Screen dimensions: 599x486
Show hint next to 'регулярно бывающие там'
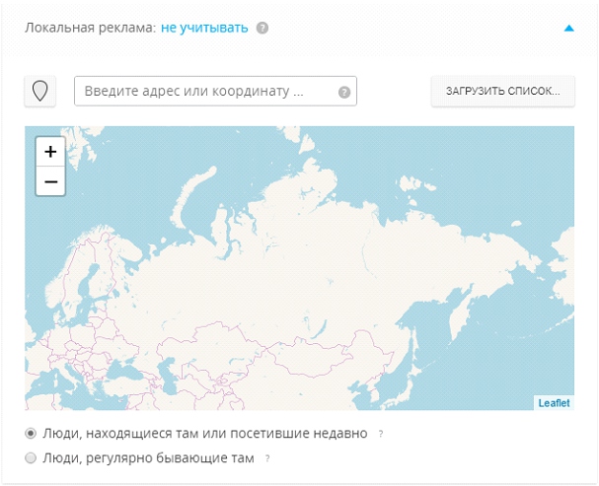pyautogui.click(x=267, y=458)
